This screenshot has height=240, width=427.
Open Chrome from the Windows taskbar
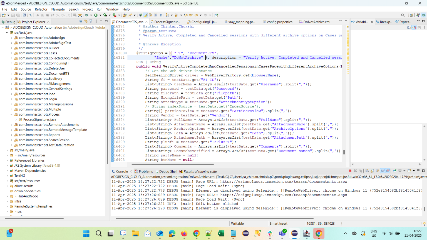(197, 234)
